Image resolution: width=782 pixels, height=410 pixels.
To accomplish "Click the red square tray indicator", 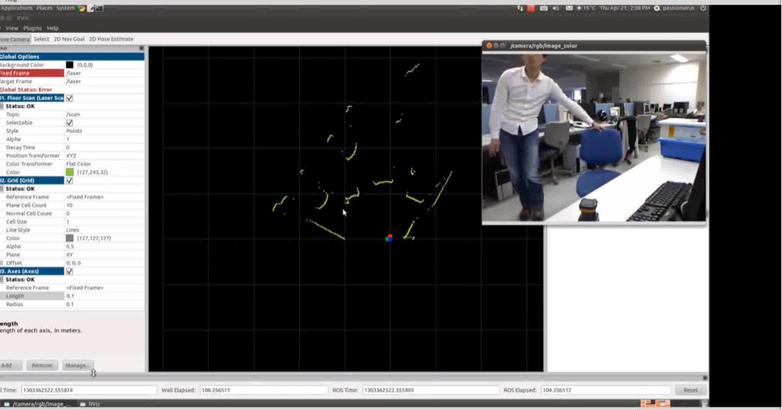I will pos(531,8).
